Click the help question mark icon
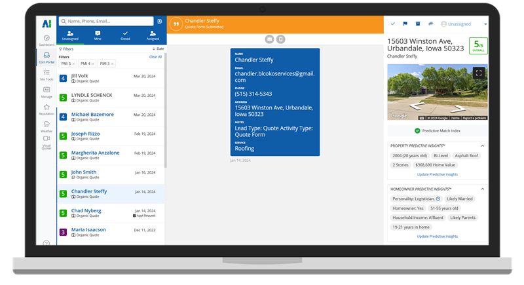 click(x=47, y=243)
